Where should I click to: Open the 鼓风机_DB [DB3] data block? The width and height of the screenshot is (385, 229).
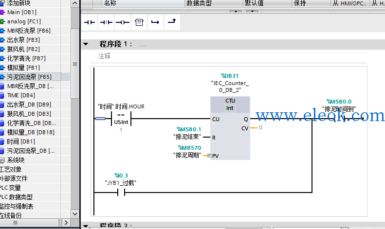pos(29,114)
